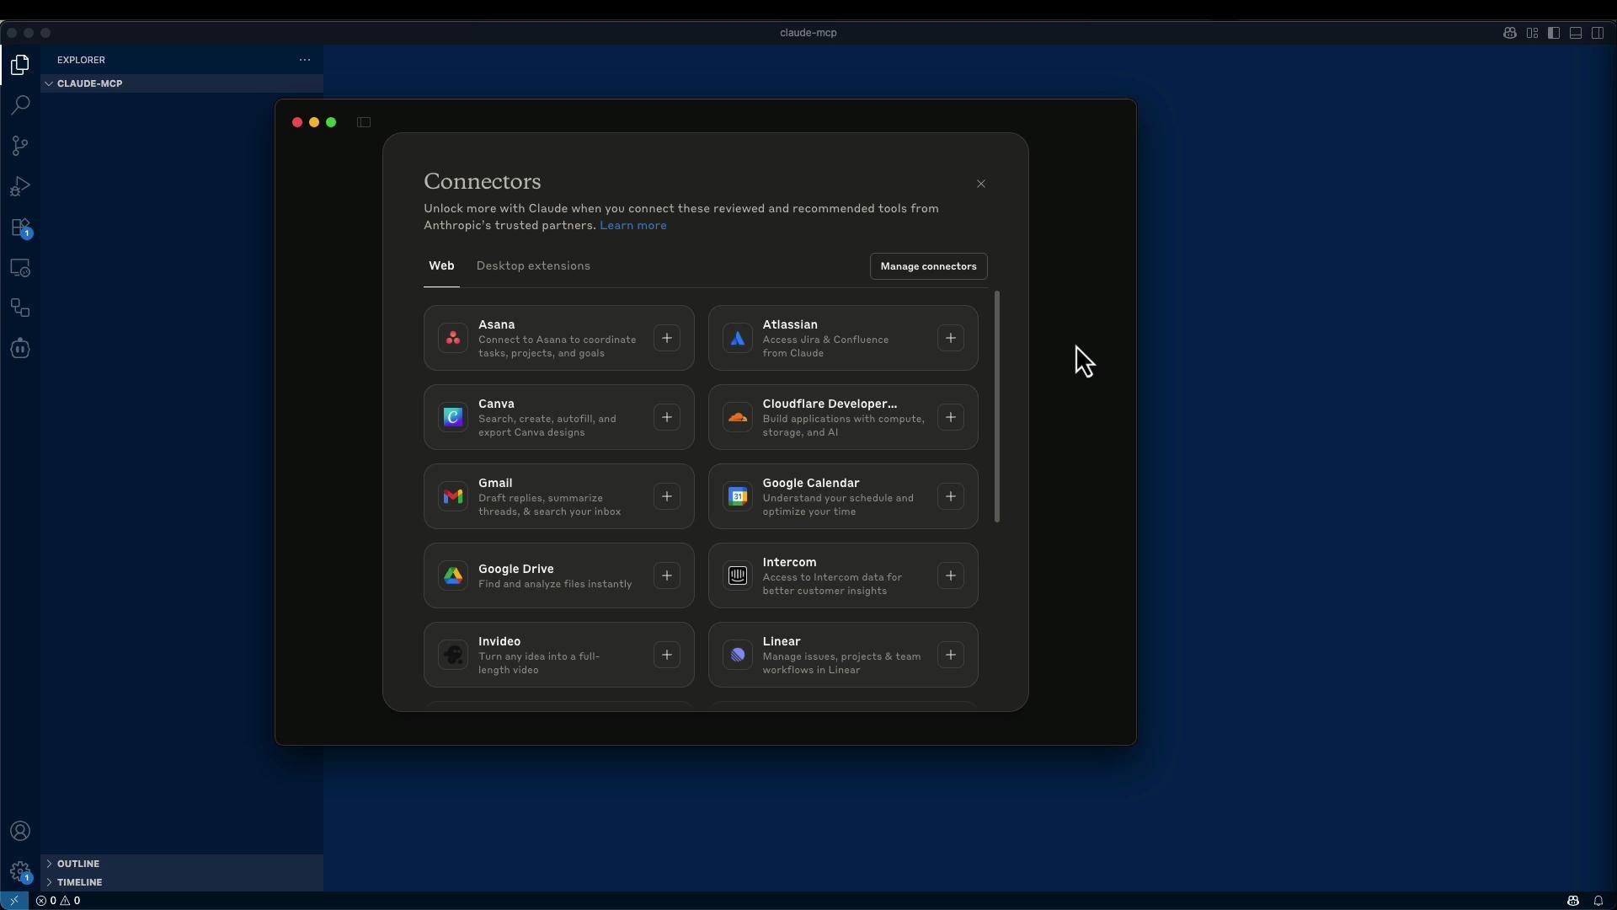Screen dimensions: 1617x910
Task: Open Run and Debug view
Action: tap(20, 186)
